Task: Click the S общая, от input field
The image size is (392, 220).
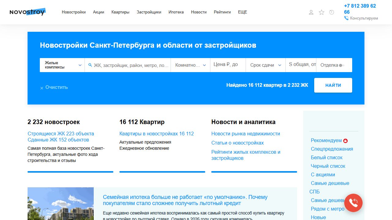Action: coord(301,65)
